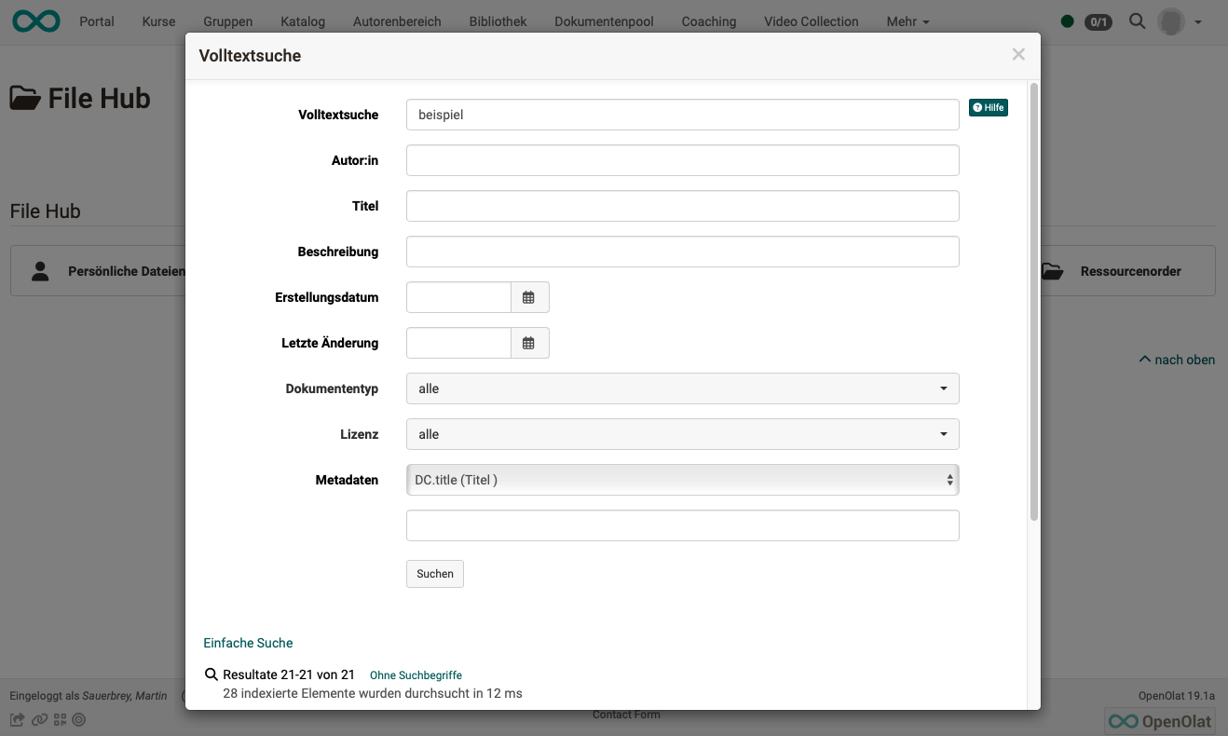Open the QR code icon in the footer
1228x736 pixels.
pyautogui.click(x=60, y=719)
